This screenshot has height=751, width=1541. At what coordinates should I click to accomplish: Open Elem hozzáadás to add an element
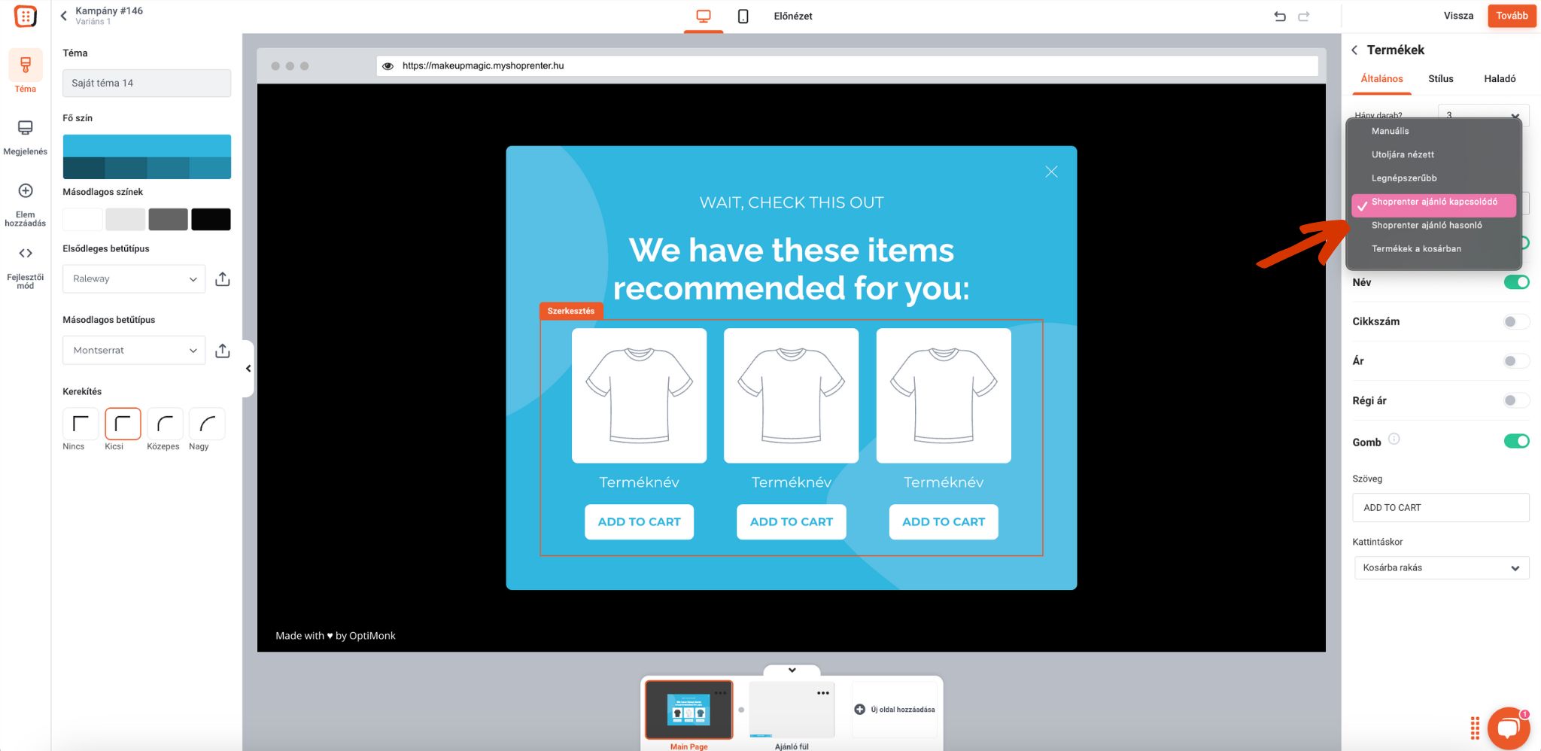click(x=25, y=204)
